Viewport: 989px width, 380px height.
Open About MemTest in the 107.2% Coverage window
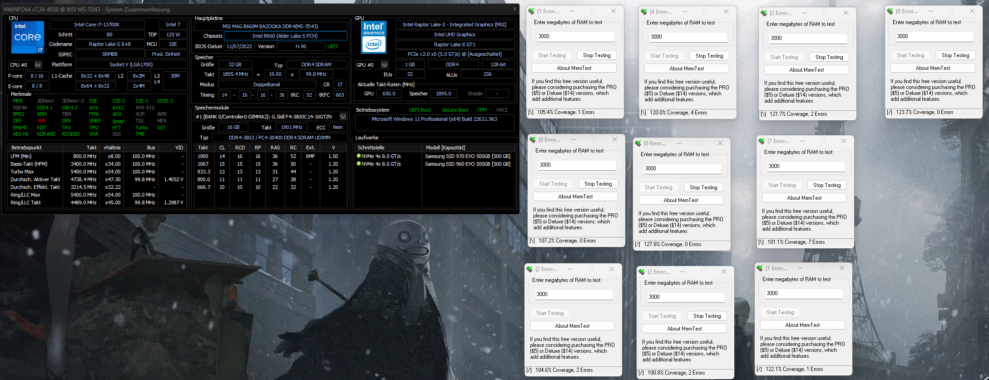pos(575,197)
